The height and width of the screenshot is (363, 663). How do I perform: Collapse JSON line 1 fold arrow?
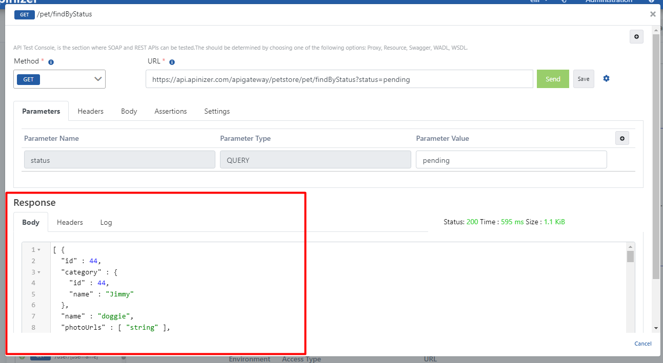(x=39, y=250)
